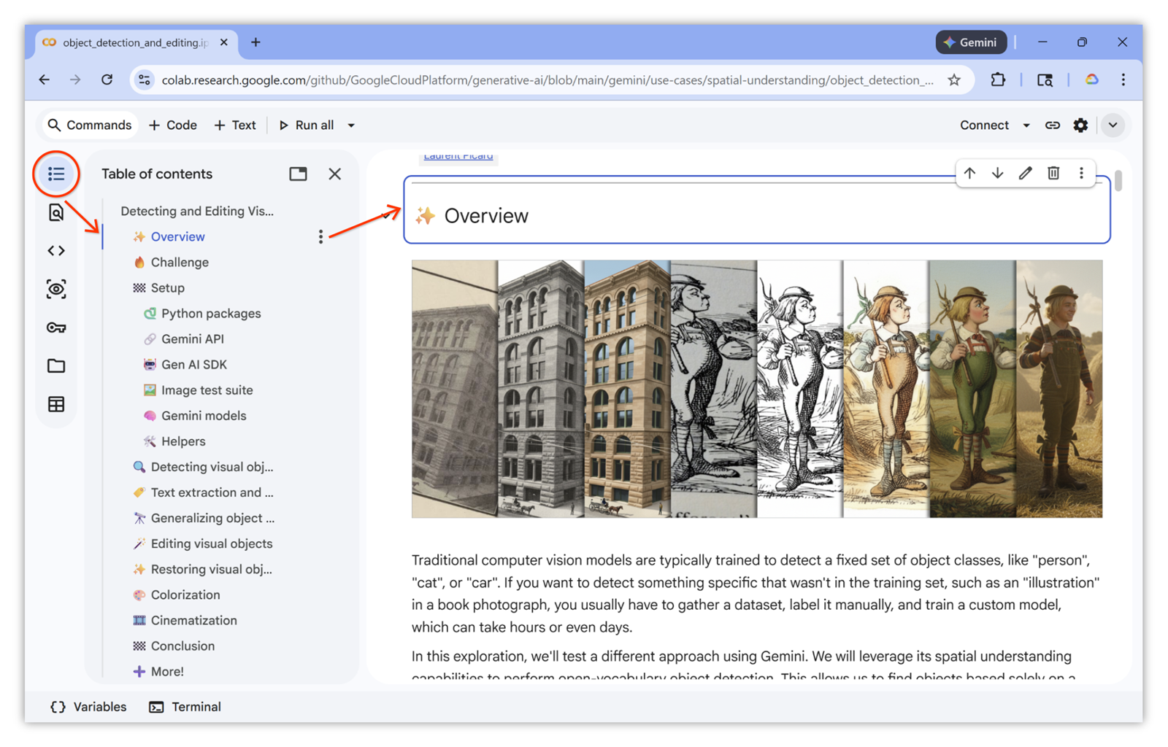Open the Connect options dropdown arrow
The width and height of the screenshot is (1168, 747).
[1026, 125]
